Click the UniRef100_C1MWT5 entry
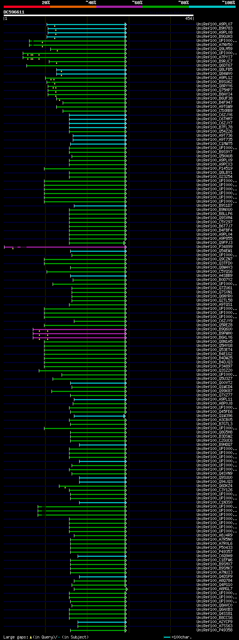The image size is (239, 640). (214, 144)
